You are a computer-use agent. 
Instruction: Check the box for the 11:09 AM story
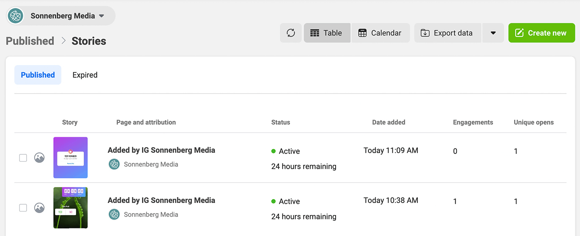pyautogui.click(x=23, y=158)
